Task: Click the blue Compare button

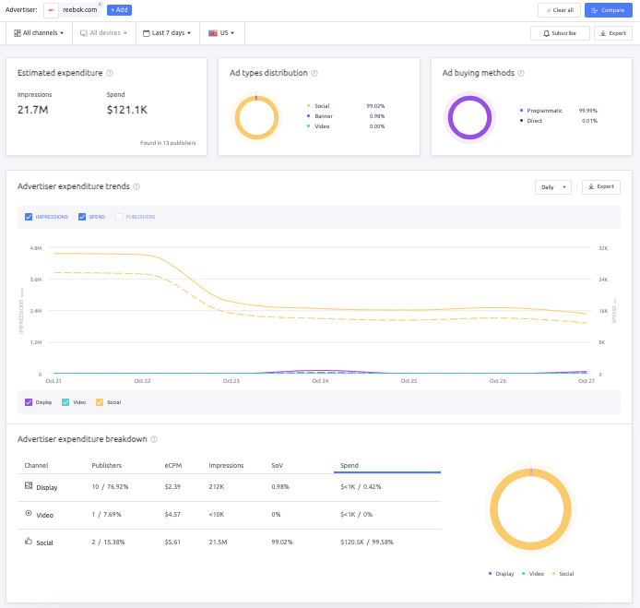Action: (x=609, y=10)
